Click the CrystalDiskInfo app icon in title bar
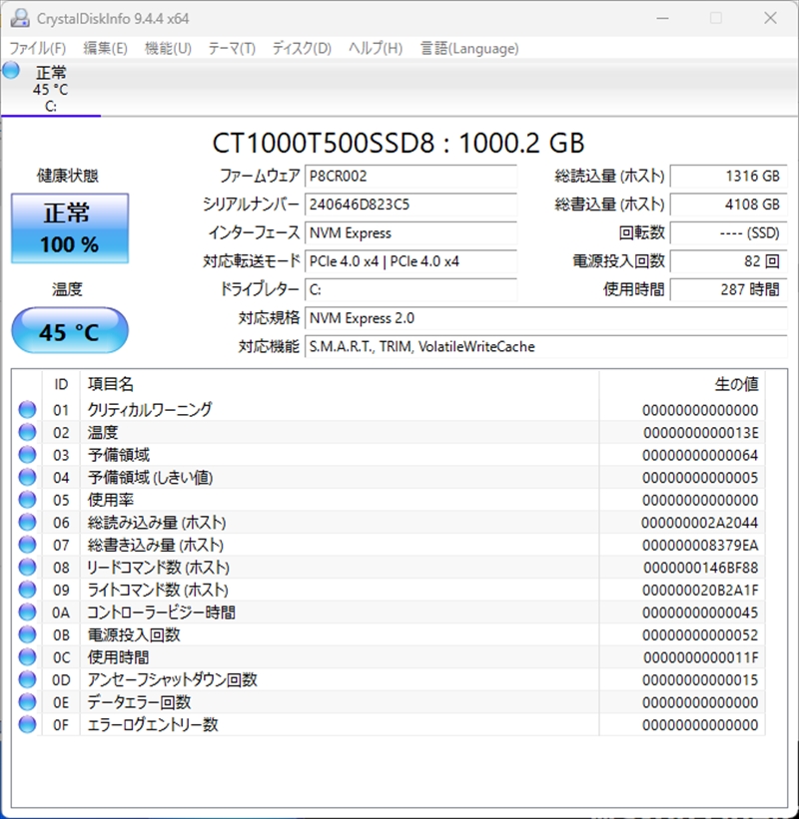Image resolution: width=799 pixels, height=819 pixels. point(20,18)
